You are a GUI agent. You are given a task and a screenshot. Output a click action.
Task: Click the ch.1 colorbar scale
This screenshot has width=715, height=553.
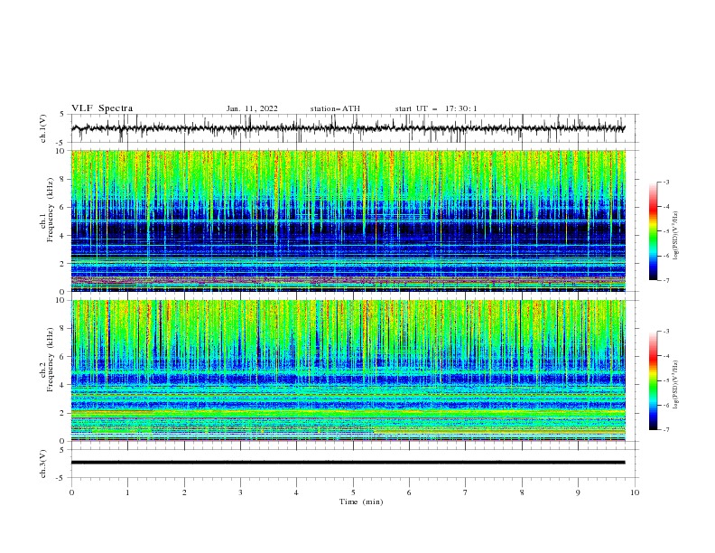[x=653, y=231]
